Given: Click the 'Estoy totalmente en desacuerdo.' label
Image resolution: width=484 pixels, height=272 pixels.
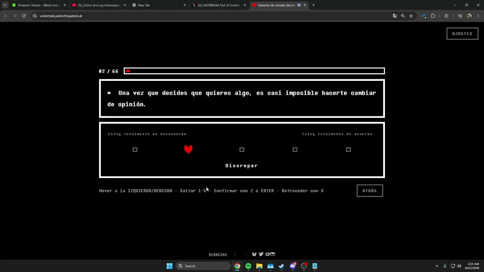Looking at the screenshot, I should (148, 134).
